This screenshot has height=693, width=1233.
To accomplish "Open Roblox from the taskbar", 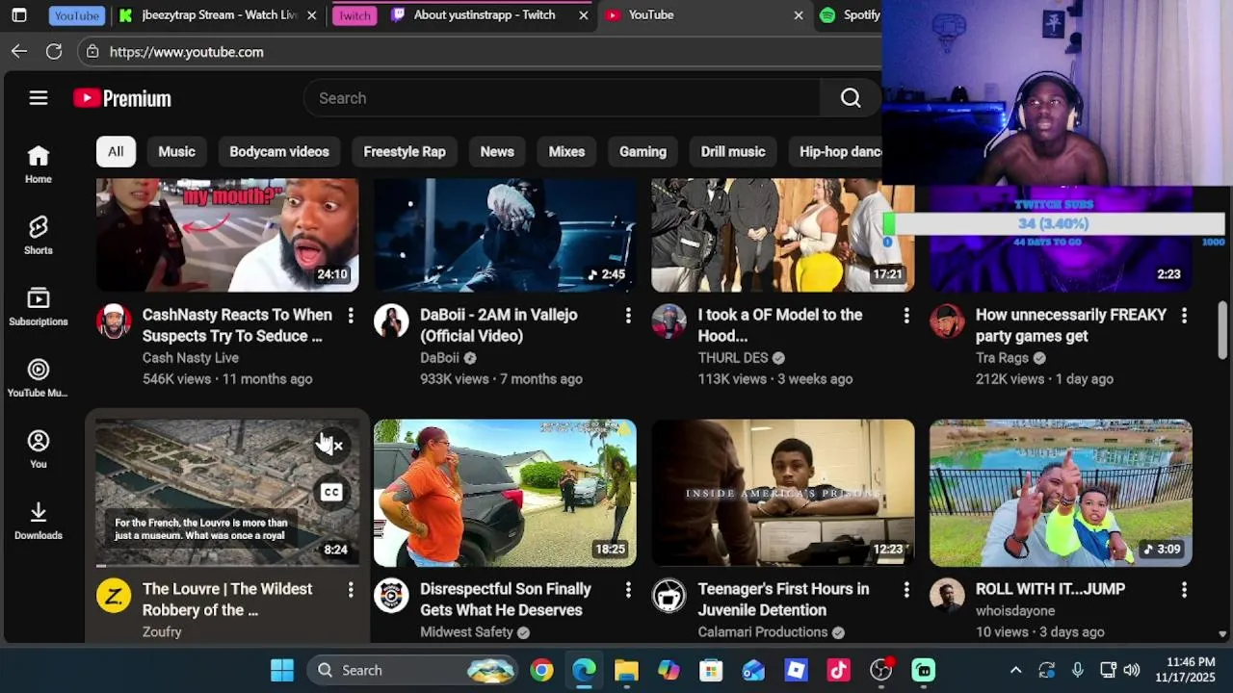I will click(796, 670).
